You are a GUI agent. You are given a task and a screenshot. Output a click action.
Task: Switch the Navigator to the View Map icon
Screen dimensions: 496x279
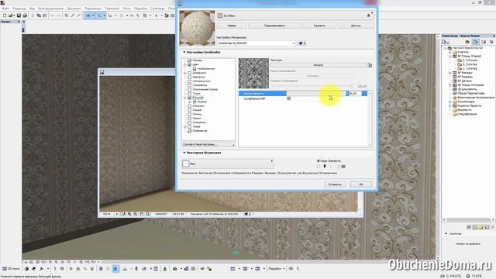[x=475, y=42]
